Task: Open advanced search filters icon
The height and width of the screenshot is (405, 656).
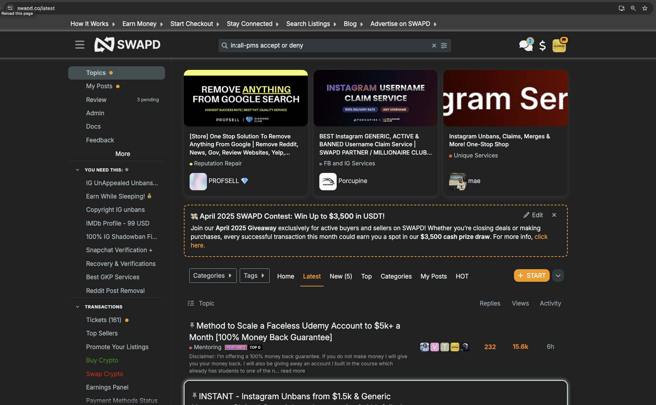Action: point(444,45)
